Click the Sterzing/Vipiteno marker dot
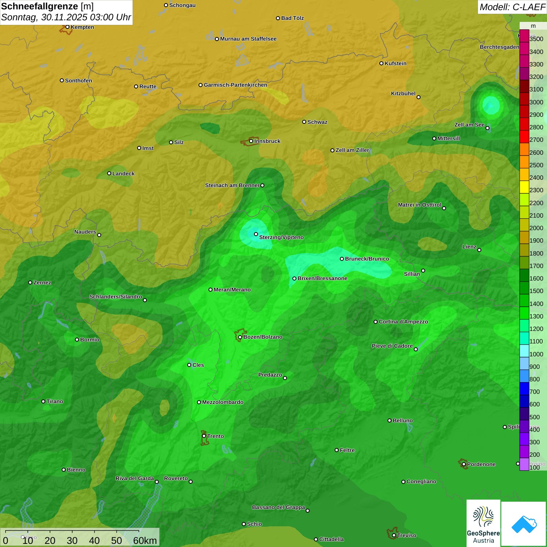 [x=256, y=234]
